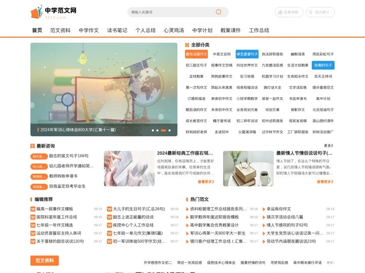Image resolution: width=365 pixels, height=273 pixels.
Task: Open the books and coffee thumbnail
Action: 248,168
